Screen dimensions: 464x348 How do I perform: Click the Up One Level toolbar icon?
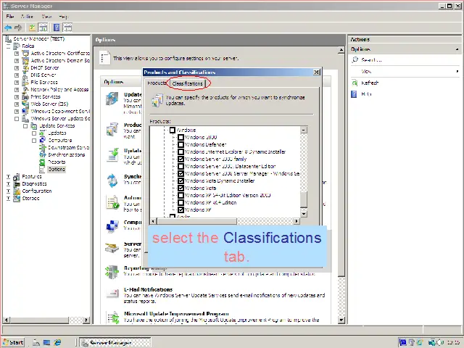(x=32, y=28)
